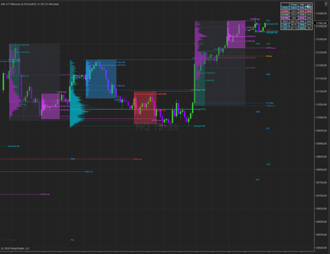Click the High column header in the stats table
Viewport: 330px width, 254px height.
click(x=302, y=4)
